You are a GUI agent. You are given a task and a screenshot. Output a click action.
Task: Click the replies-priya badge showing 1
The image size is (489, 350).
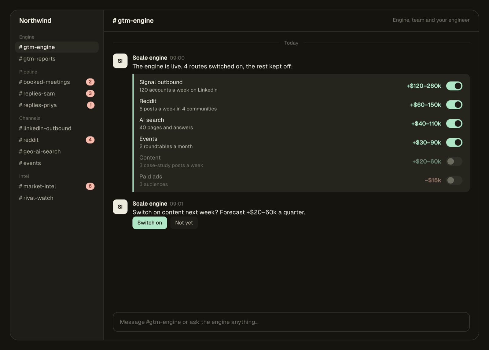(91, 105)
